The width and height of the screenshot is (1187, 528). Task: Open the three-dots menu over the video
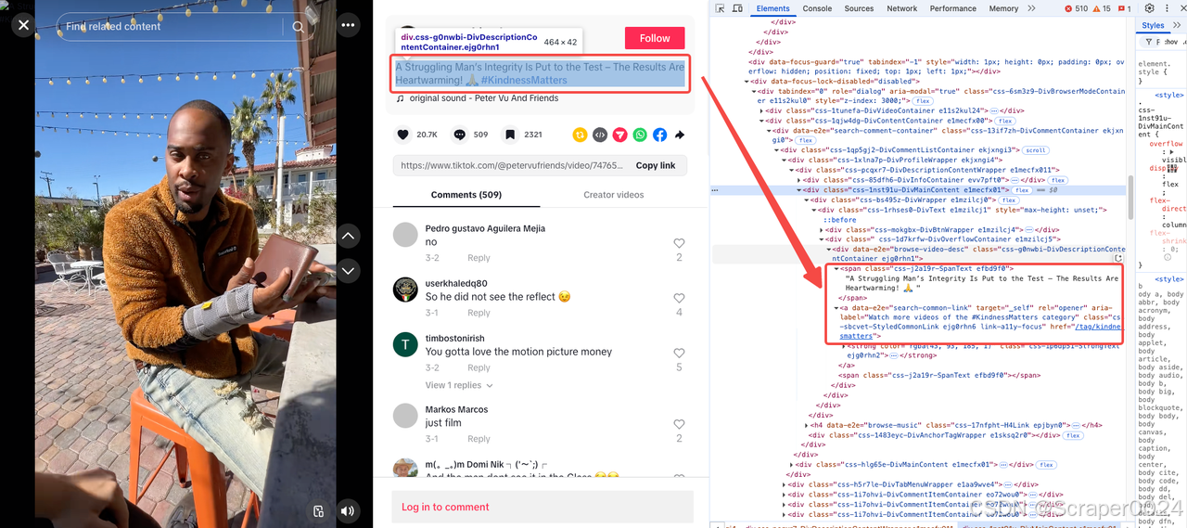[x=348, y=25]
